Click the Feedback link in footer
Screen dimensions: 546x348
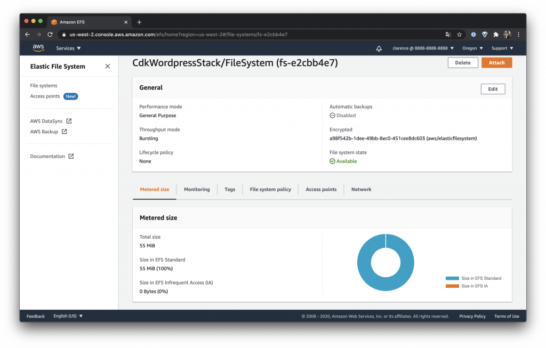[36, 317]
